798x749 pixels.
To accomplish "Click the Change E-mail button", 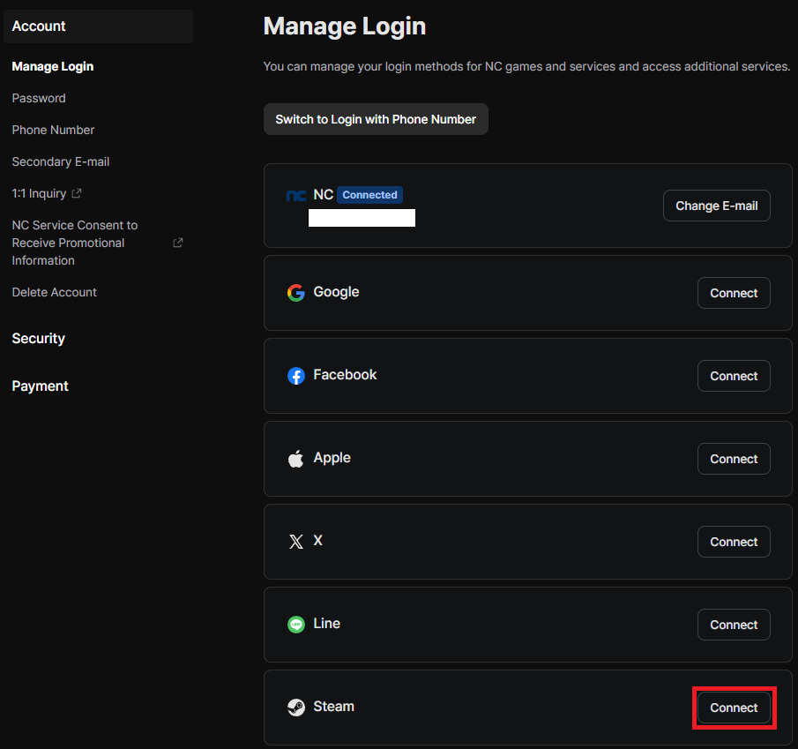I will point(716,206).
